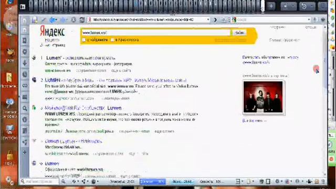Toggle the panel icon at top-left of tab bar
This screenshot has height=189, width=336.
23,7
